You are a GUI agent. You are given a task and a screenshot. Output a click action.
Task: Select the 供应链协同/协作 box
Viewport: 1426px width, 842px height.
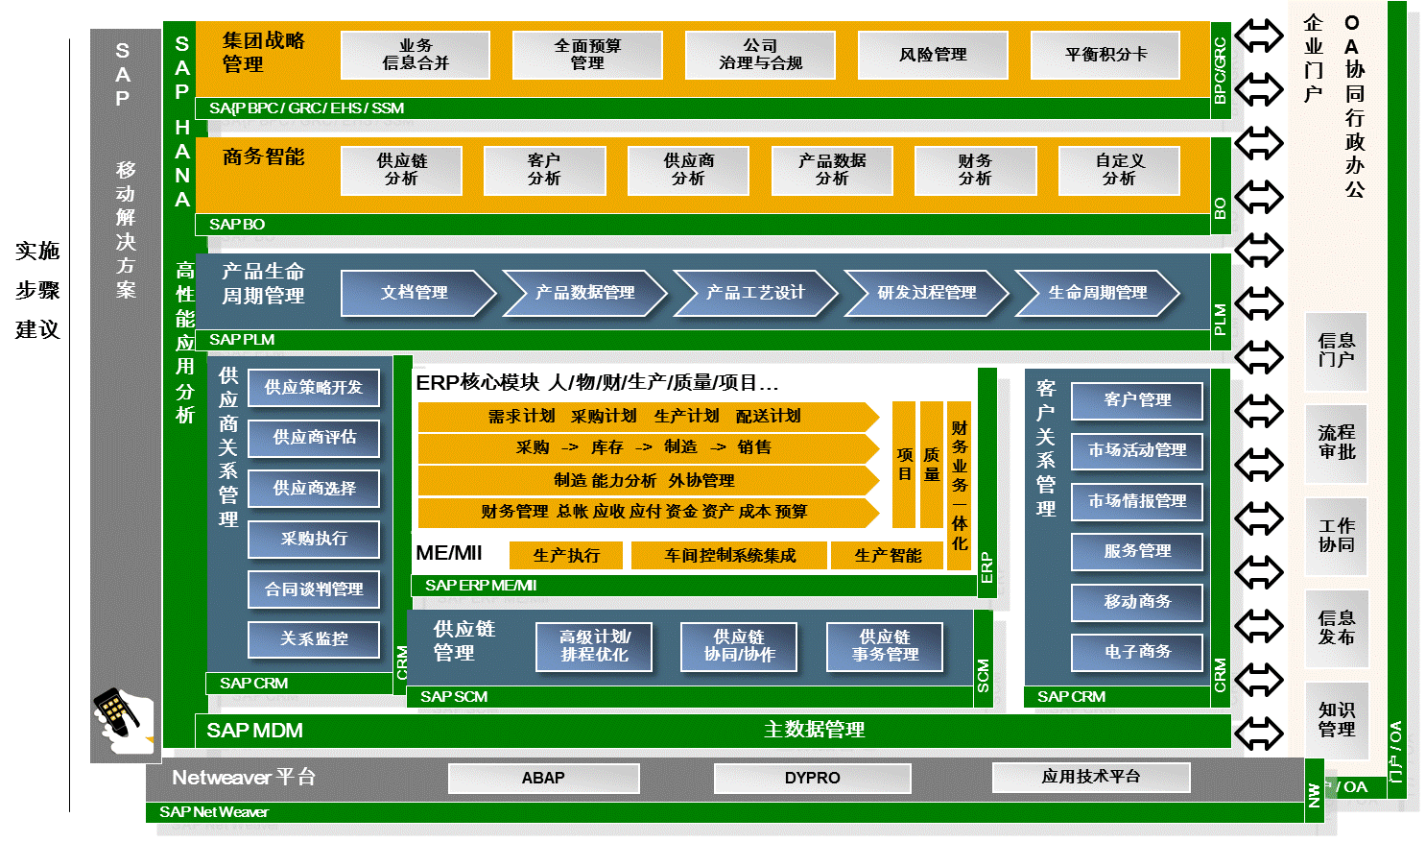point(739,647)
